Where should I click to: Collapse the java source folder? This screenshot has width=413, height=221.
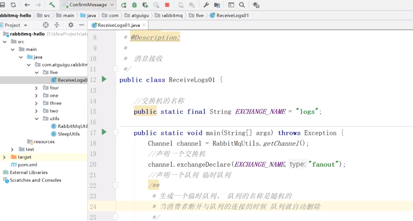click(x=21, y=57)
